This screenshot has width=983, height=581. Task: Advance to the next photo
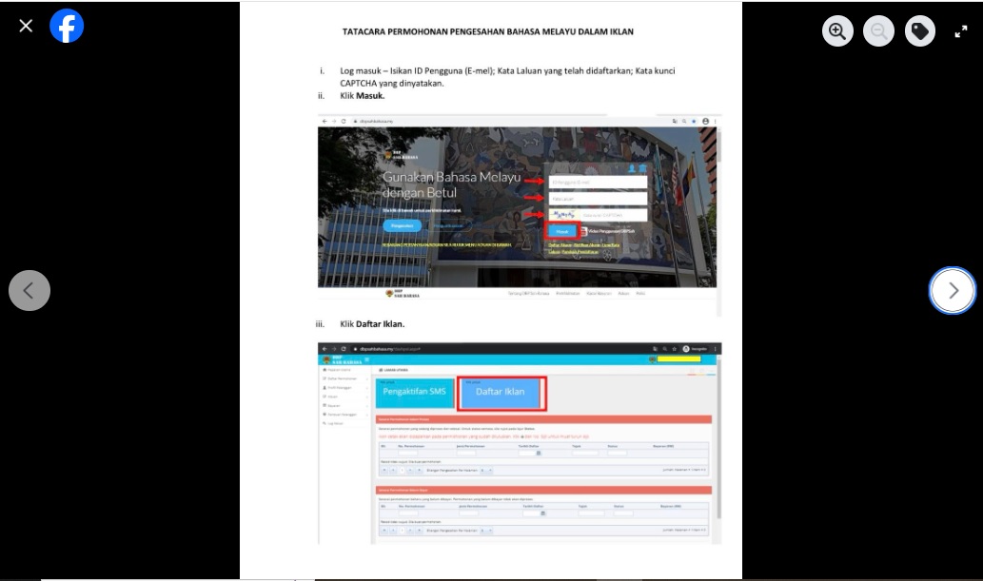[x=953, y=290]
